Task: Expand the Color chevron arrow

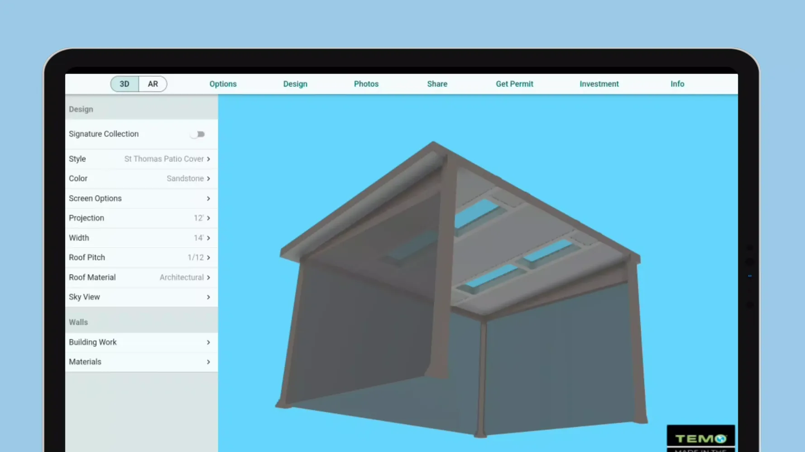Action: [208, 179]
